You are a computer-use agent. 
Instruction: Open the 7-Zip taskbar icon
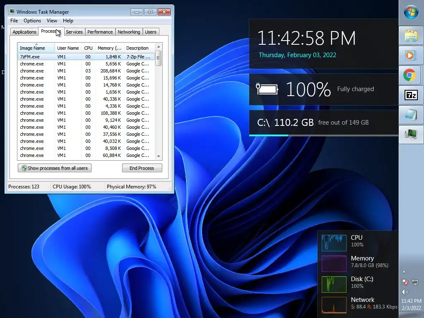pos(411,95)
